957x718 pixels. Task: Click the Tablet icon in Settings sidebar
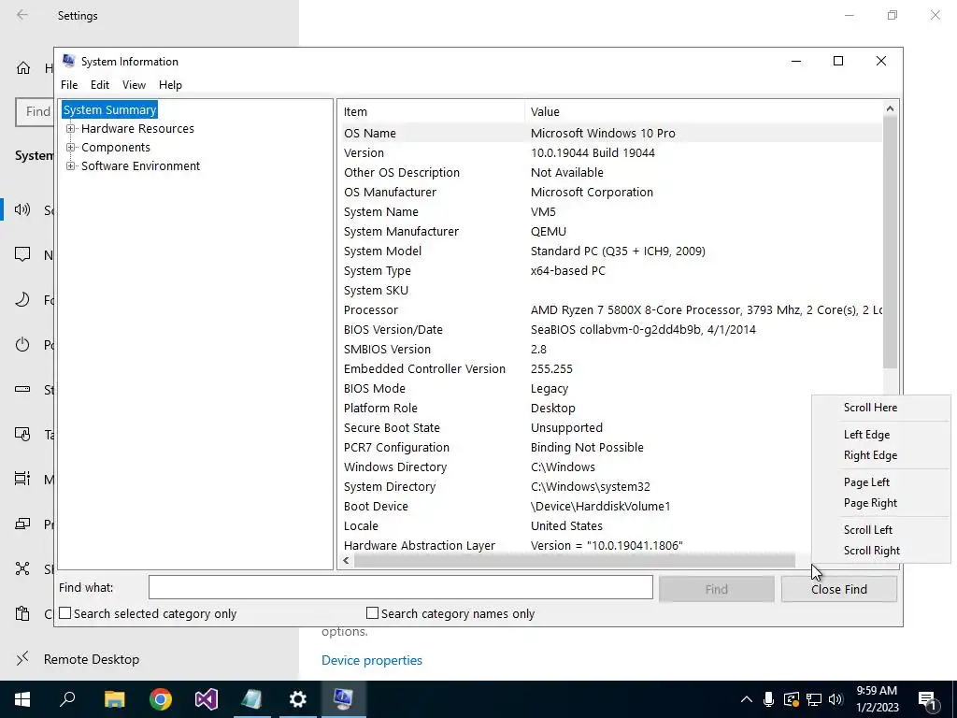coord(22,434)
